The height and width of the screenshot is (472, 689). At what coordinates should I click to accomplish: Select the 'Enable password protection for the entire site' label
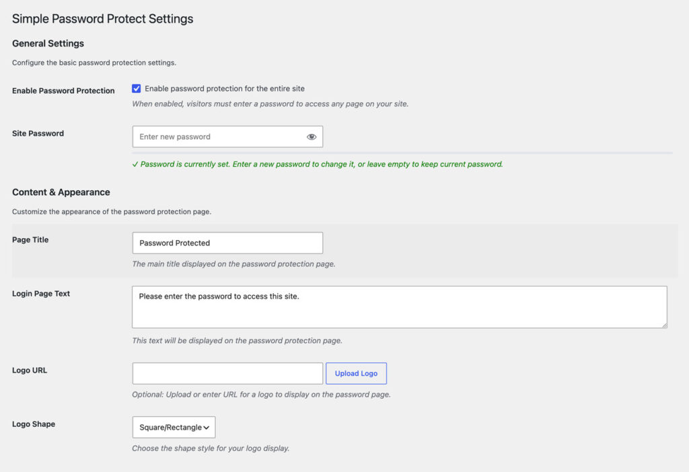pos(225,89)
